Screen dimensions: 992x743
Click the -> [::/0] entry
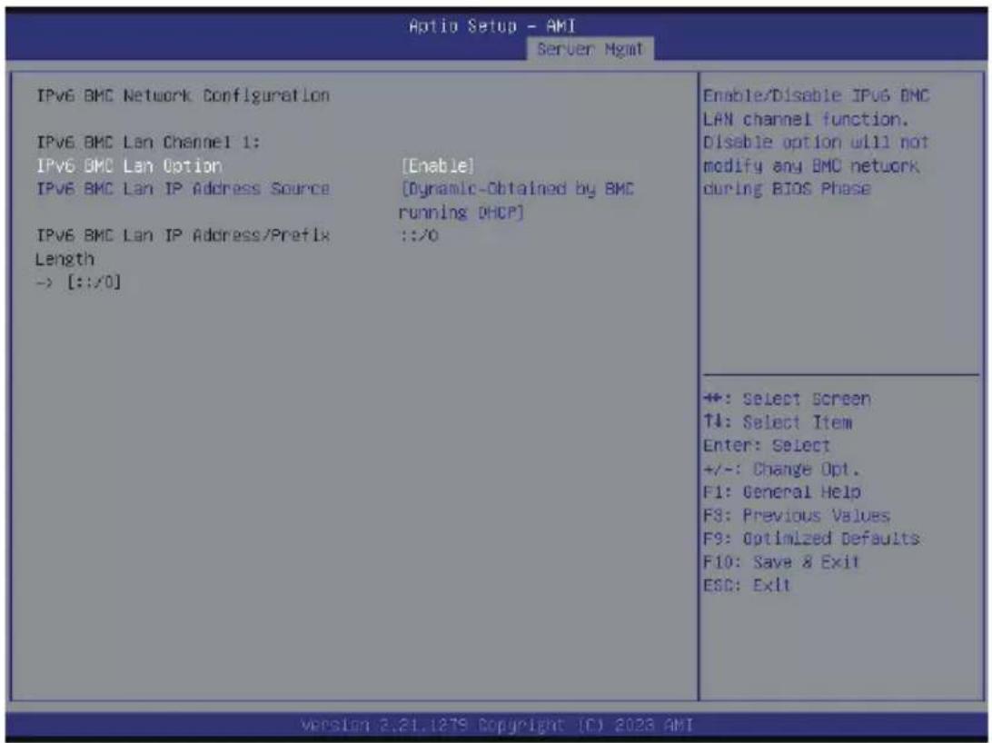(78, 282)
